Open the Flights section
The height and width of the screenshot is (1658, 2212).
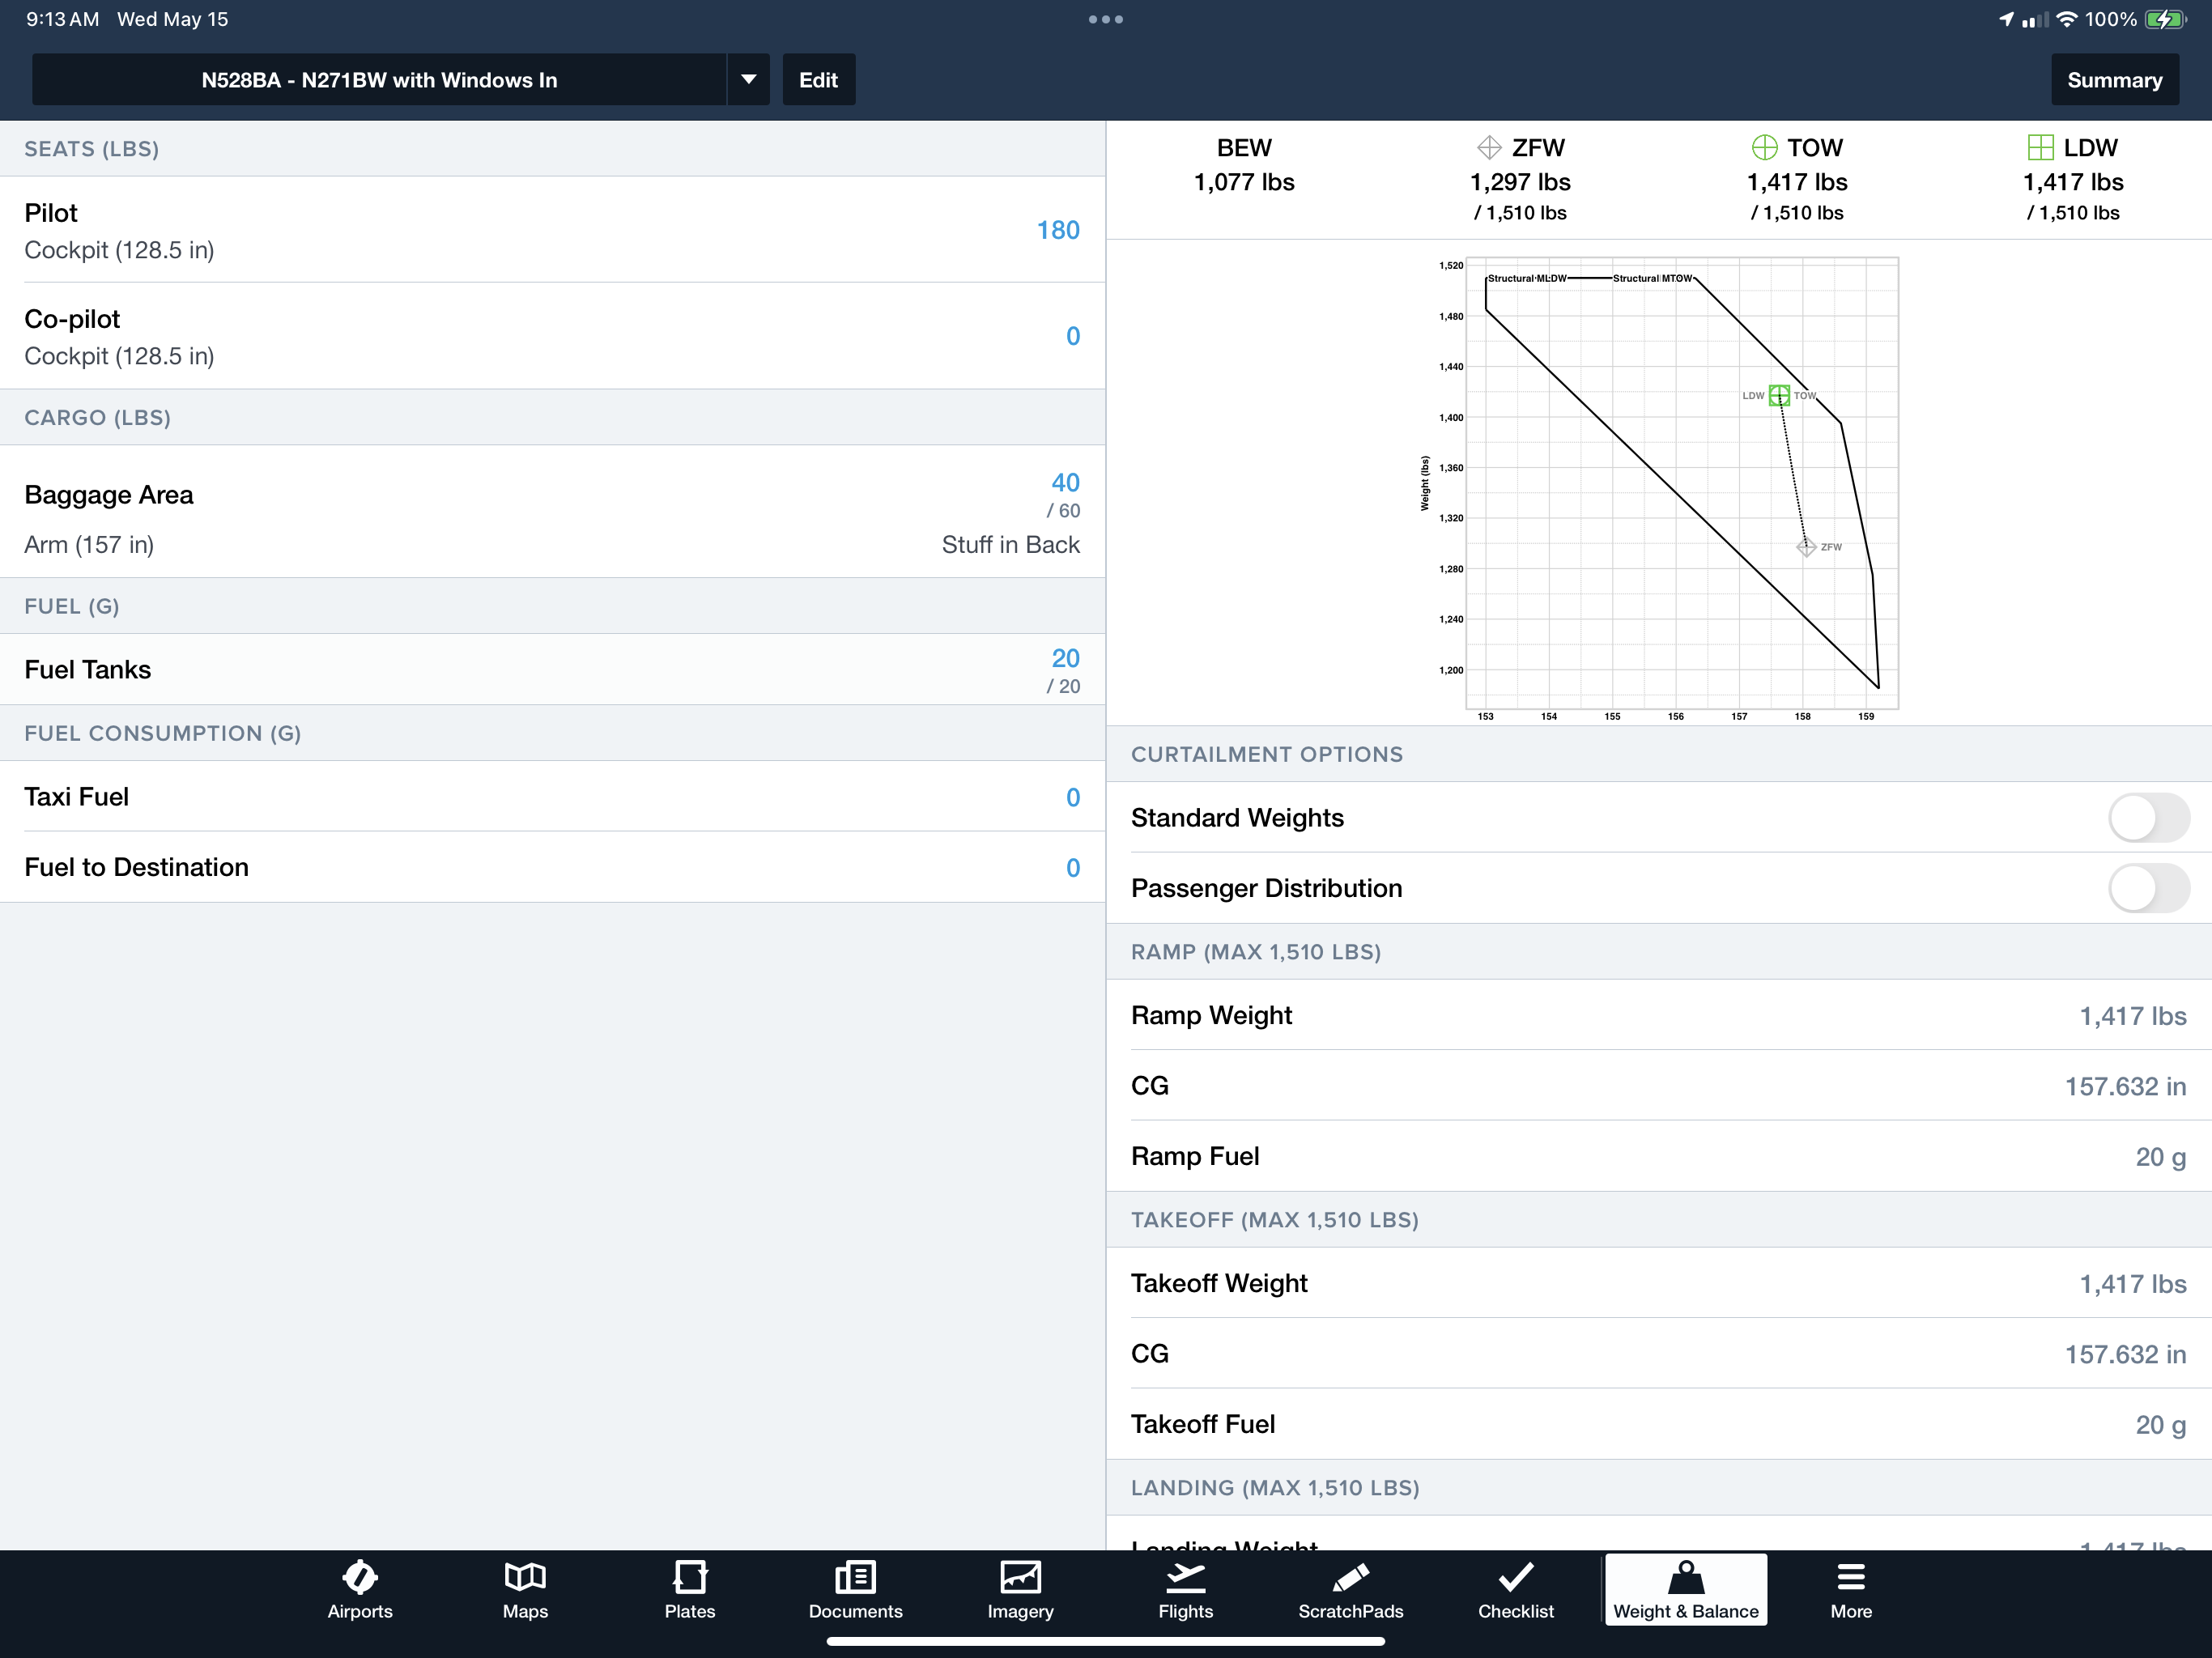click(x=1186, y=1590)
